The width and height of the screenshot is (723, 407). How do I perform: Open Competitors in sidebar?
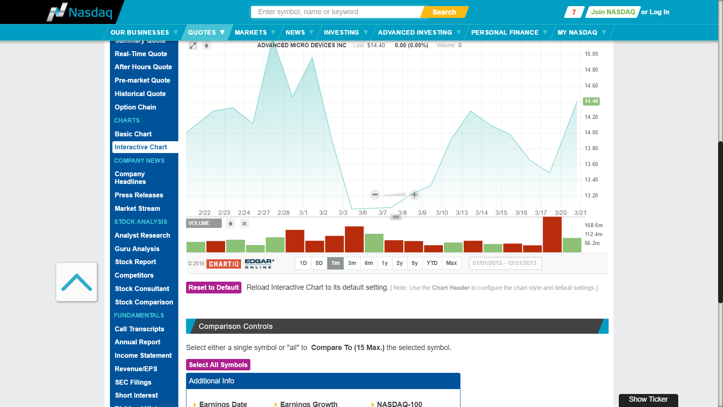coord(134,275)
